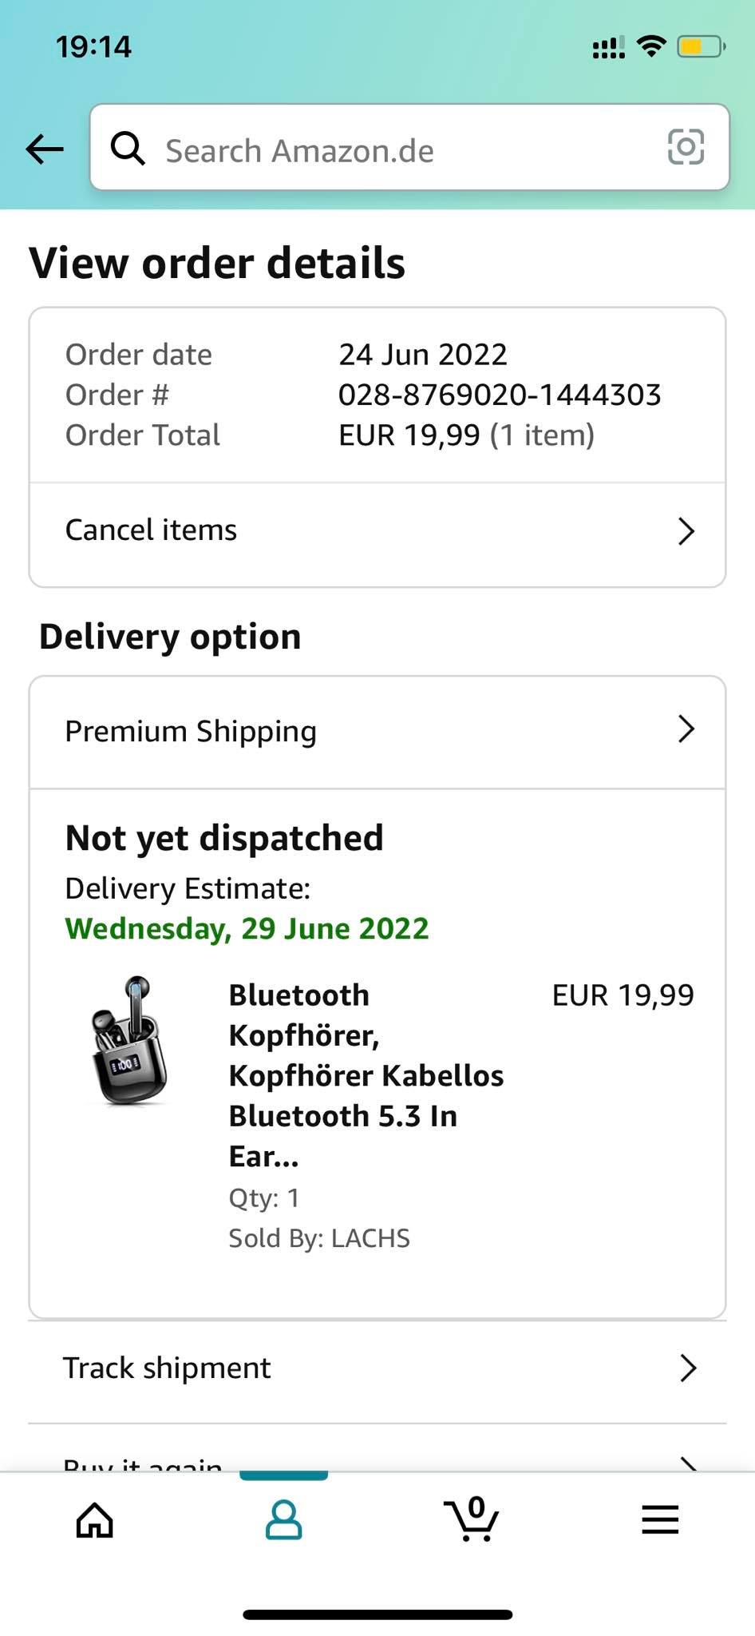Tap the Wi-Fi status icon

651,47
